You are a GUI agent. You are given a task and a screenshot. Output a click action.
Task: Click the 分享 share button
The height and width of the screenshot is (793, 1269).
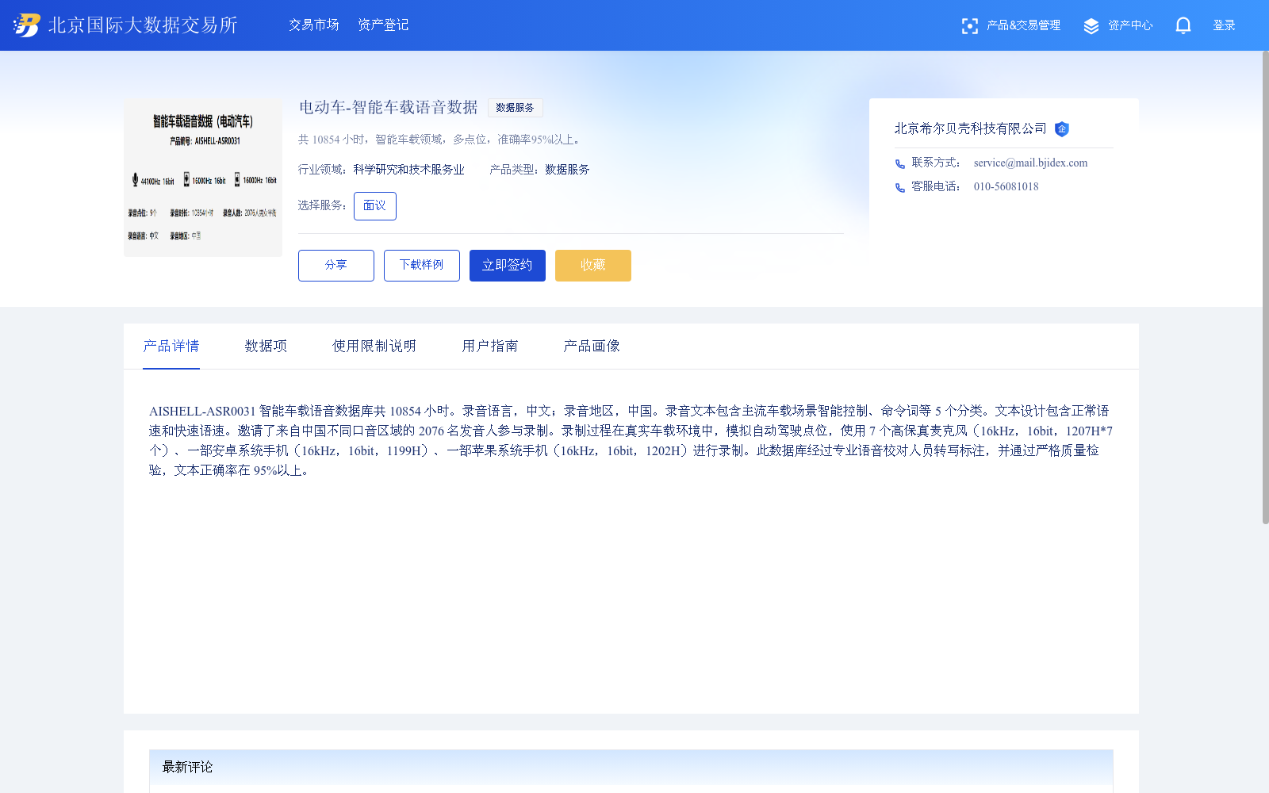[336, 266]
